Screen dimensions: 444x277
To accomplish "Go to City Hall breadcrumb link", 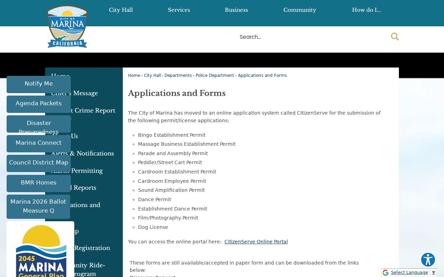I will 152,75.
